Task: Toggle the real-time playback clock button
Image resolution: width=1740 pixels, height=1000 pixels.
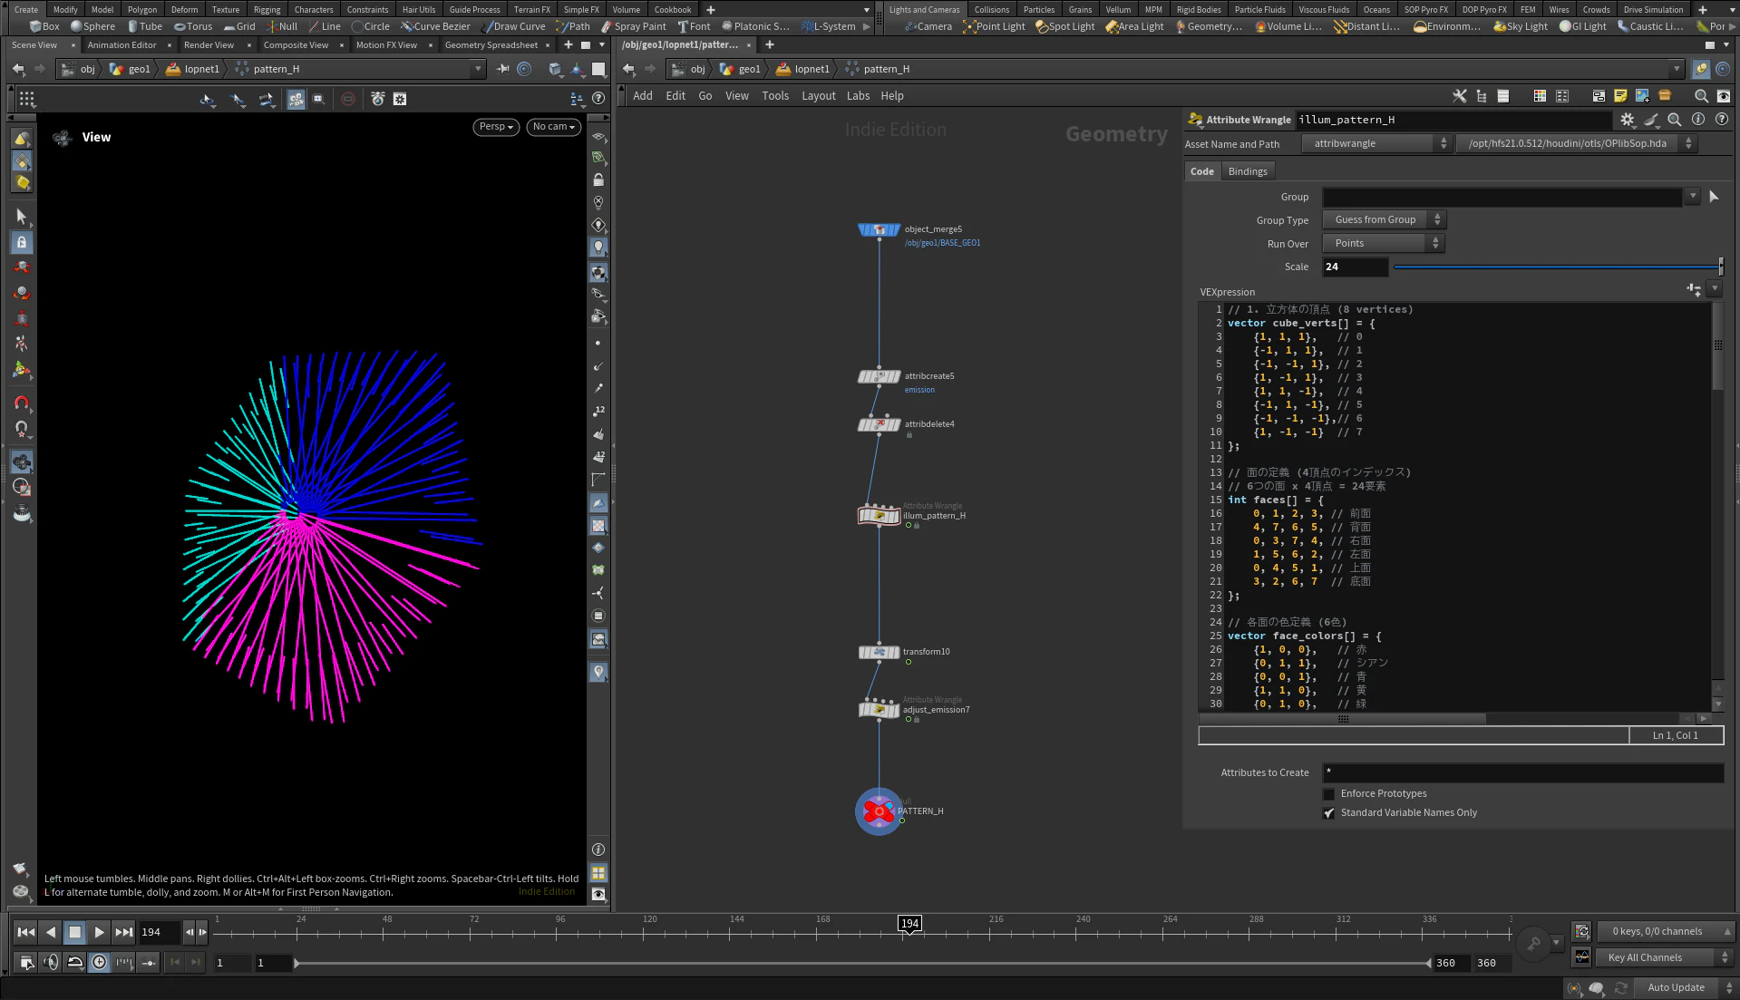Action: click(100, 963)
